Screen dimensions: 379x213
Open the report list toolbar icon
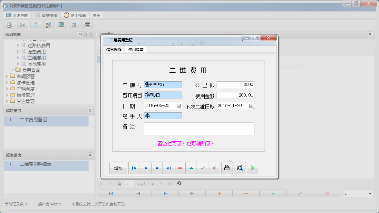(22, 25)
